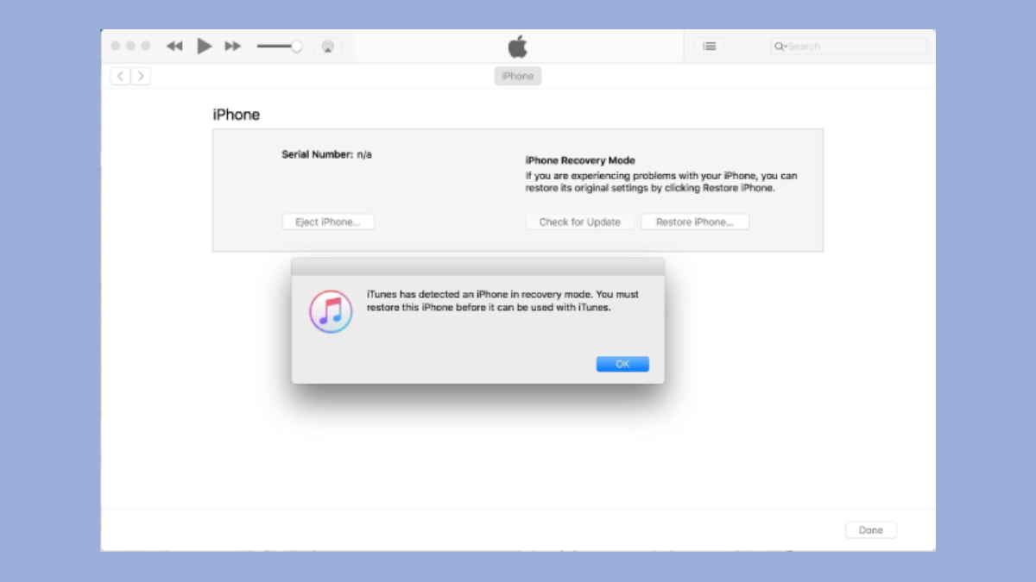Click Check for Update

coord(578,222)
